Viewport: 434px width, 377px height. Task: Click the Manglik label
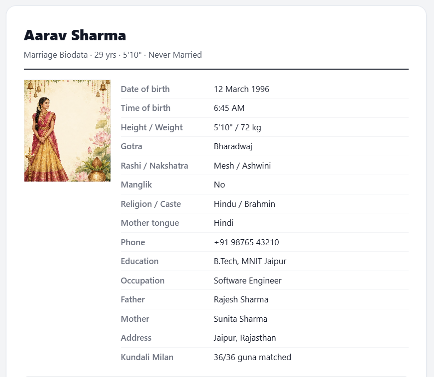pos(136,185)
